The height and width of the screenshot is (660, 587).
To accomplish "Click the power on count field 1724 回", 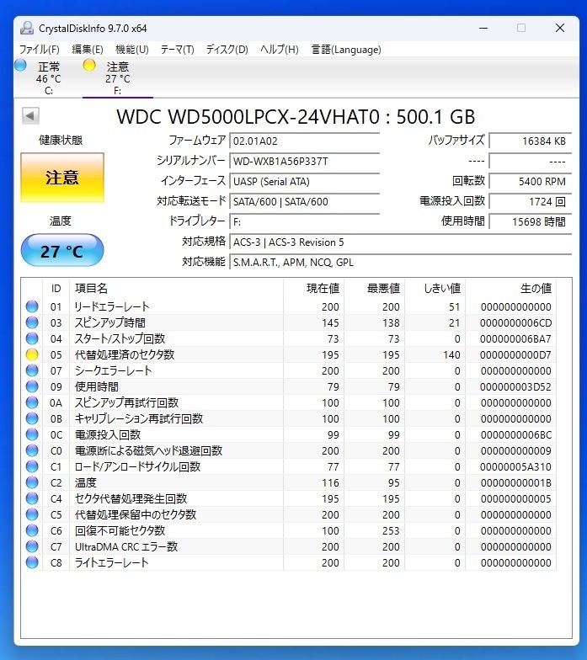I will 531,202.
